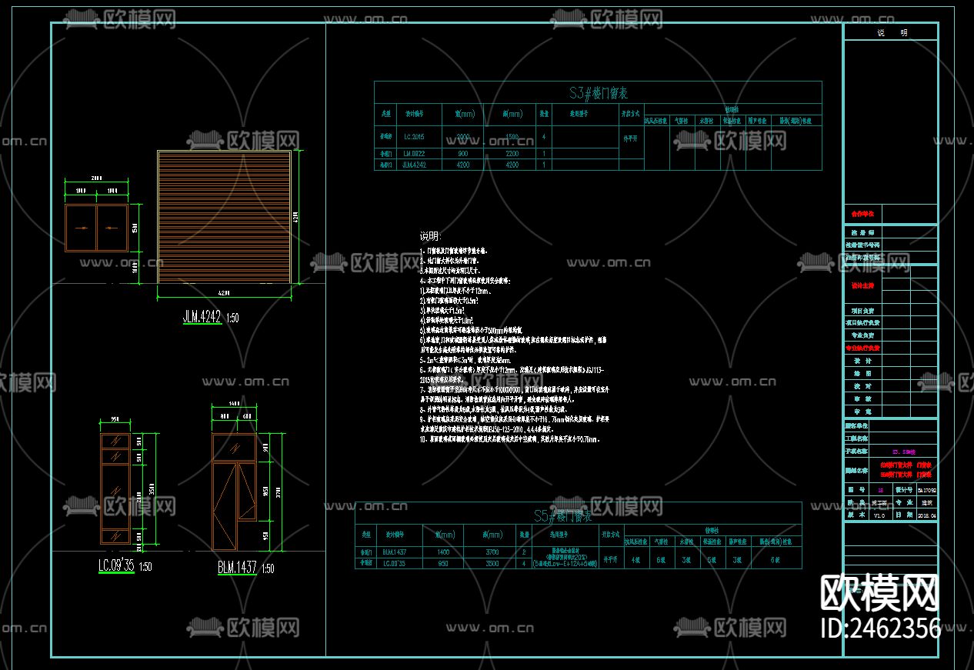Select the LC.09'35 tall window elevation drawing
Screen dimensions: 974x670
[115, 488]
